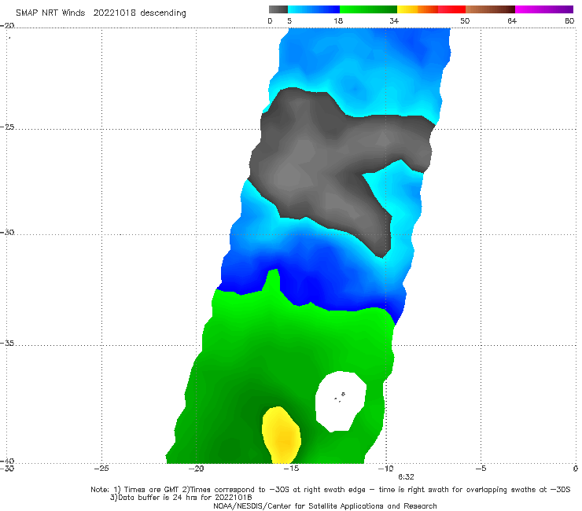
Task: Click the '-25' longitude label on the bottom axis
Action: pos(101,469)
